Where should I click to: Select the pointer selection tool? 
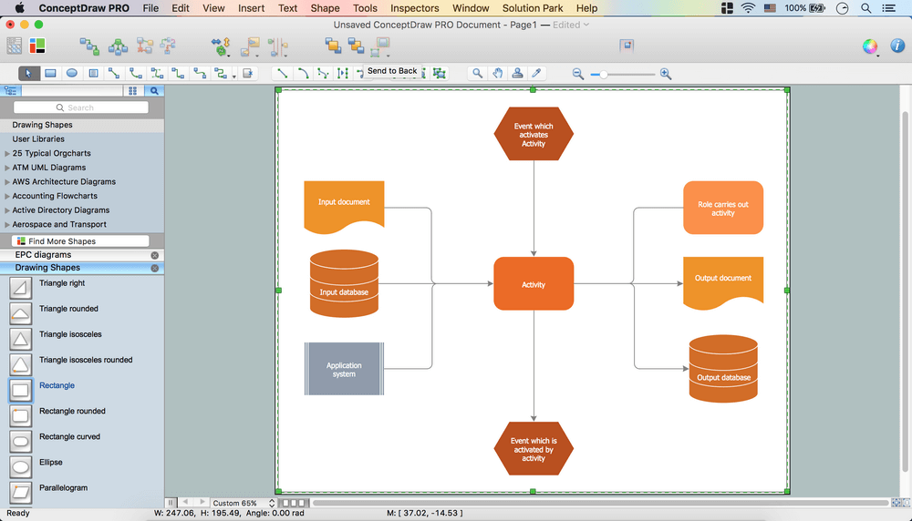pos(28,74)
